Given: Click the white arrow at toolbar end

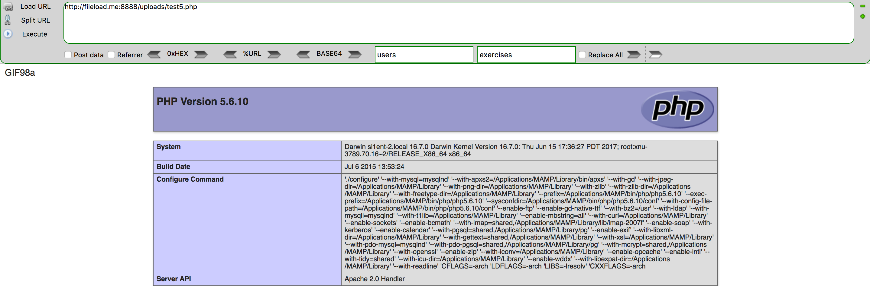Looking at the screenshot, I should 656,55.
